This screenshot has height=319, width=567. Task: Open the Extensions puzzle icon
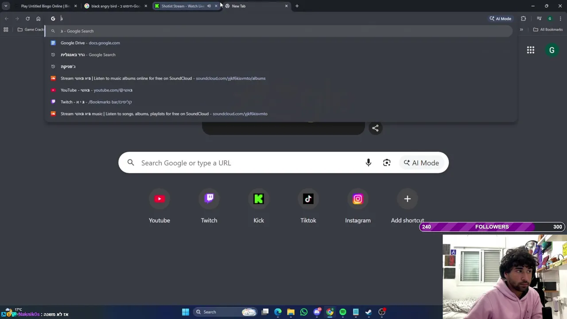[x=524, y=19]
